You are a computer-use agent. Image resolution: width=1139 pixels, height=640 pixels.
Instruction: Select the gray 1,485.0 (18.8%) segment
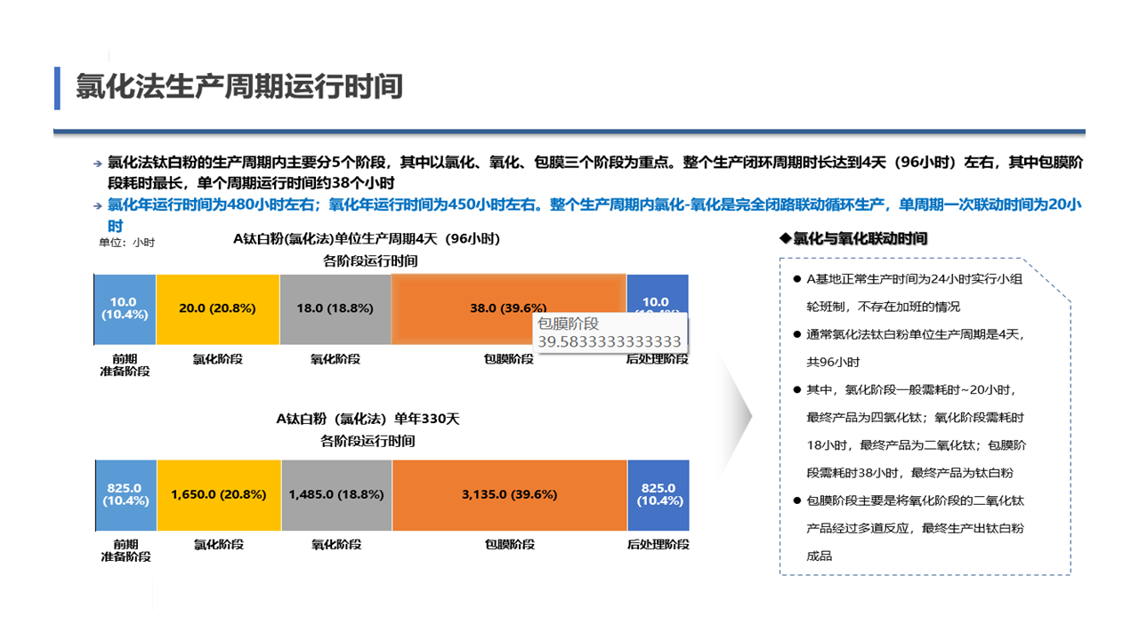pos(336,495)
